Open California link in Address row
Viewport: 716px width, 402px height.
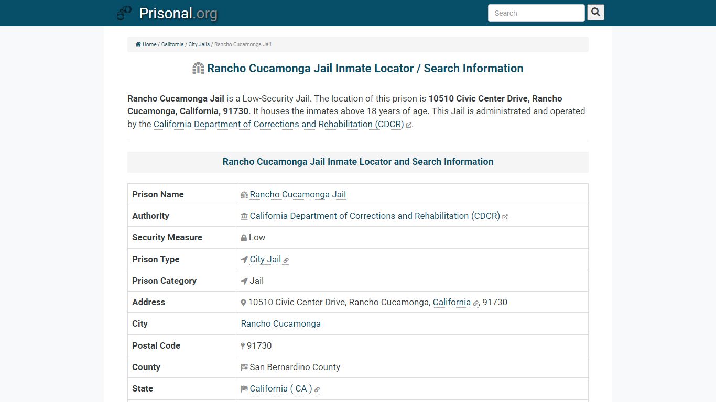452,302
